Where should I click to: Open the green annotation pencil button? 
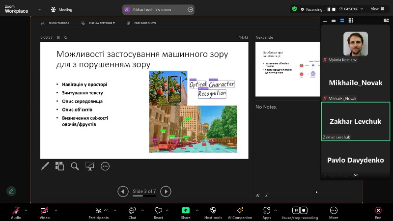[11, 191]
